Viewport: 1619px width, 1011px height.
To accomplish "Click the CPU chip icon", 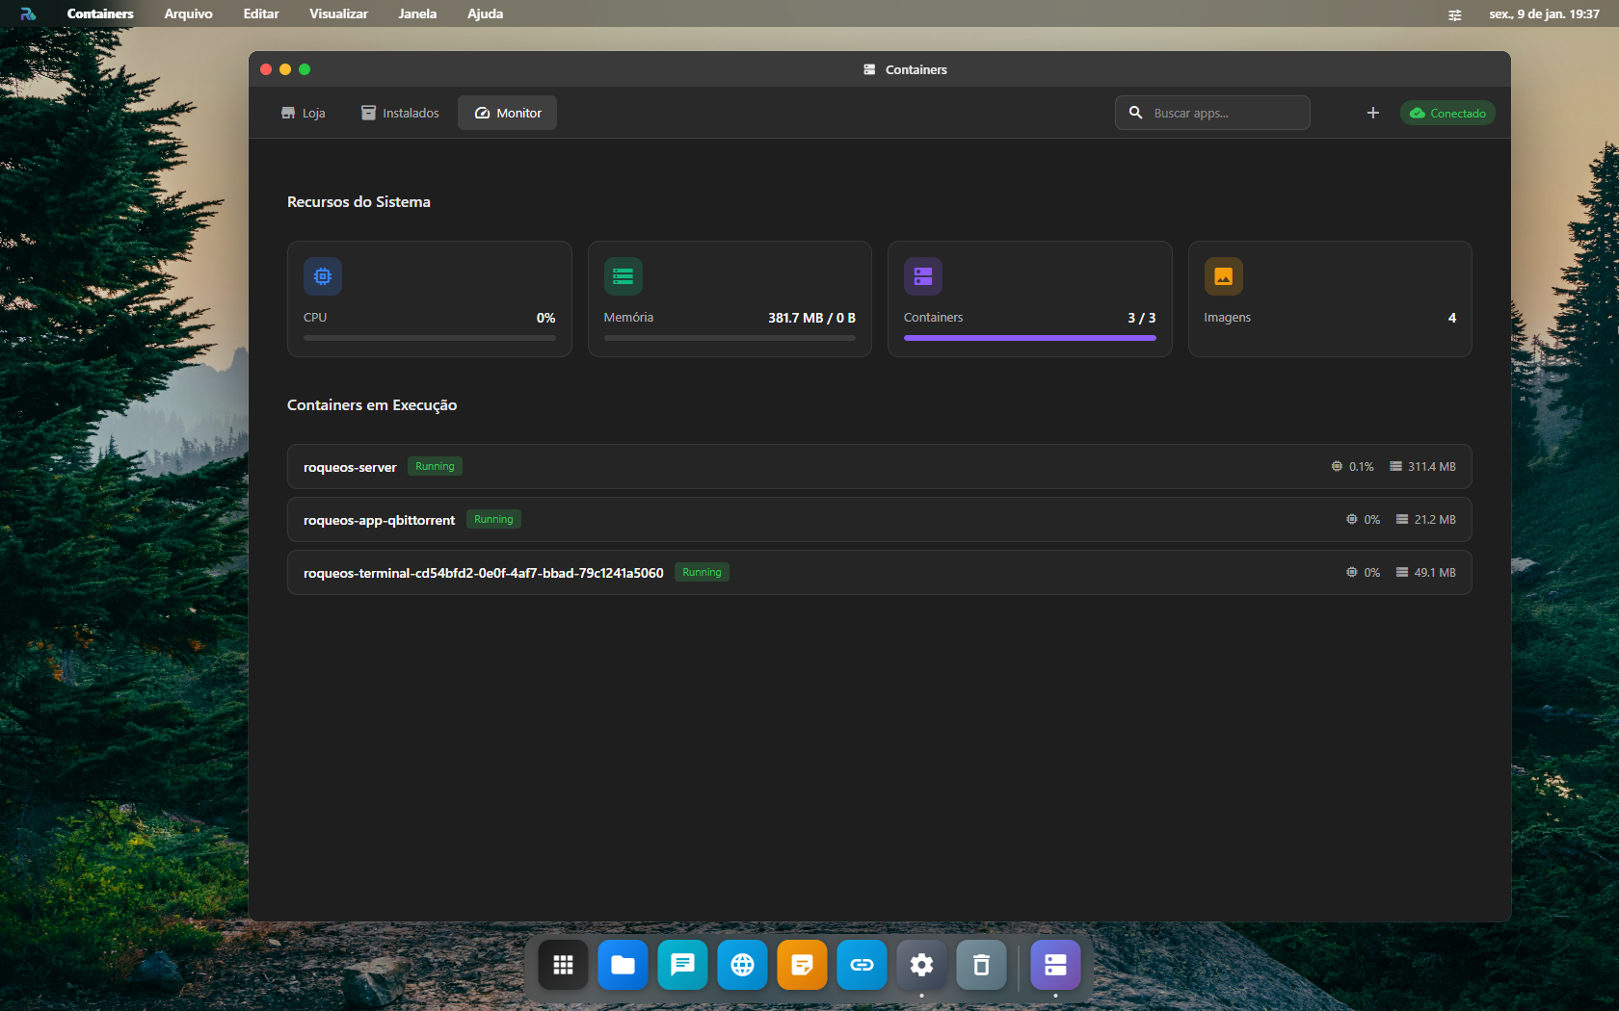I will (323, 276).
